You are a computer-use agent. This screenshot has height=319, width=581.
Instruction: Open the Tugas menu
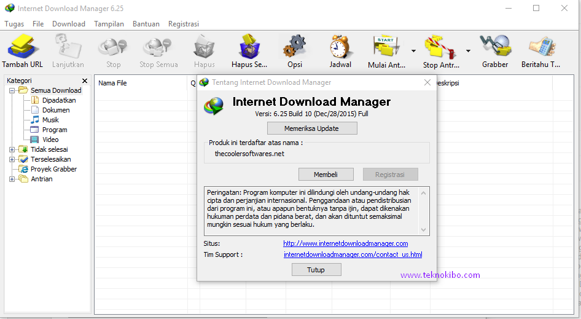(14, 24)
